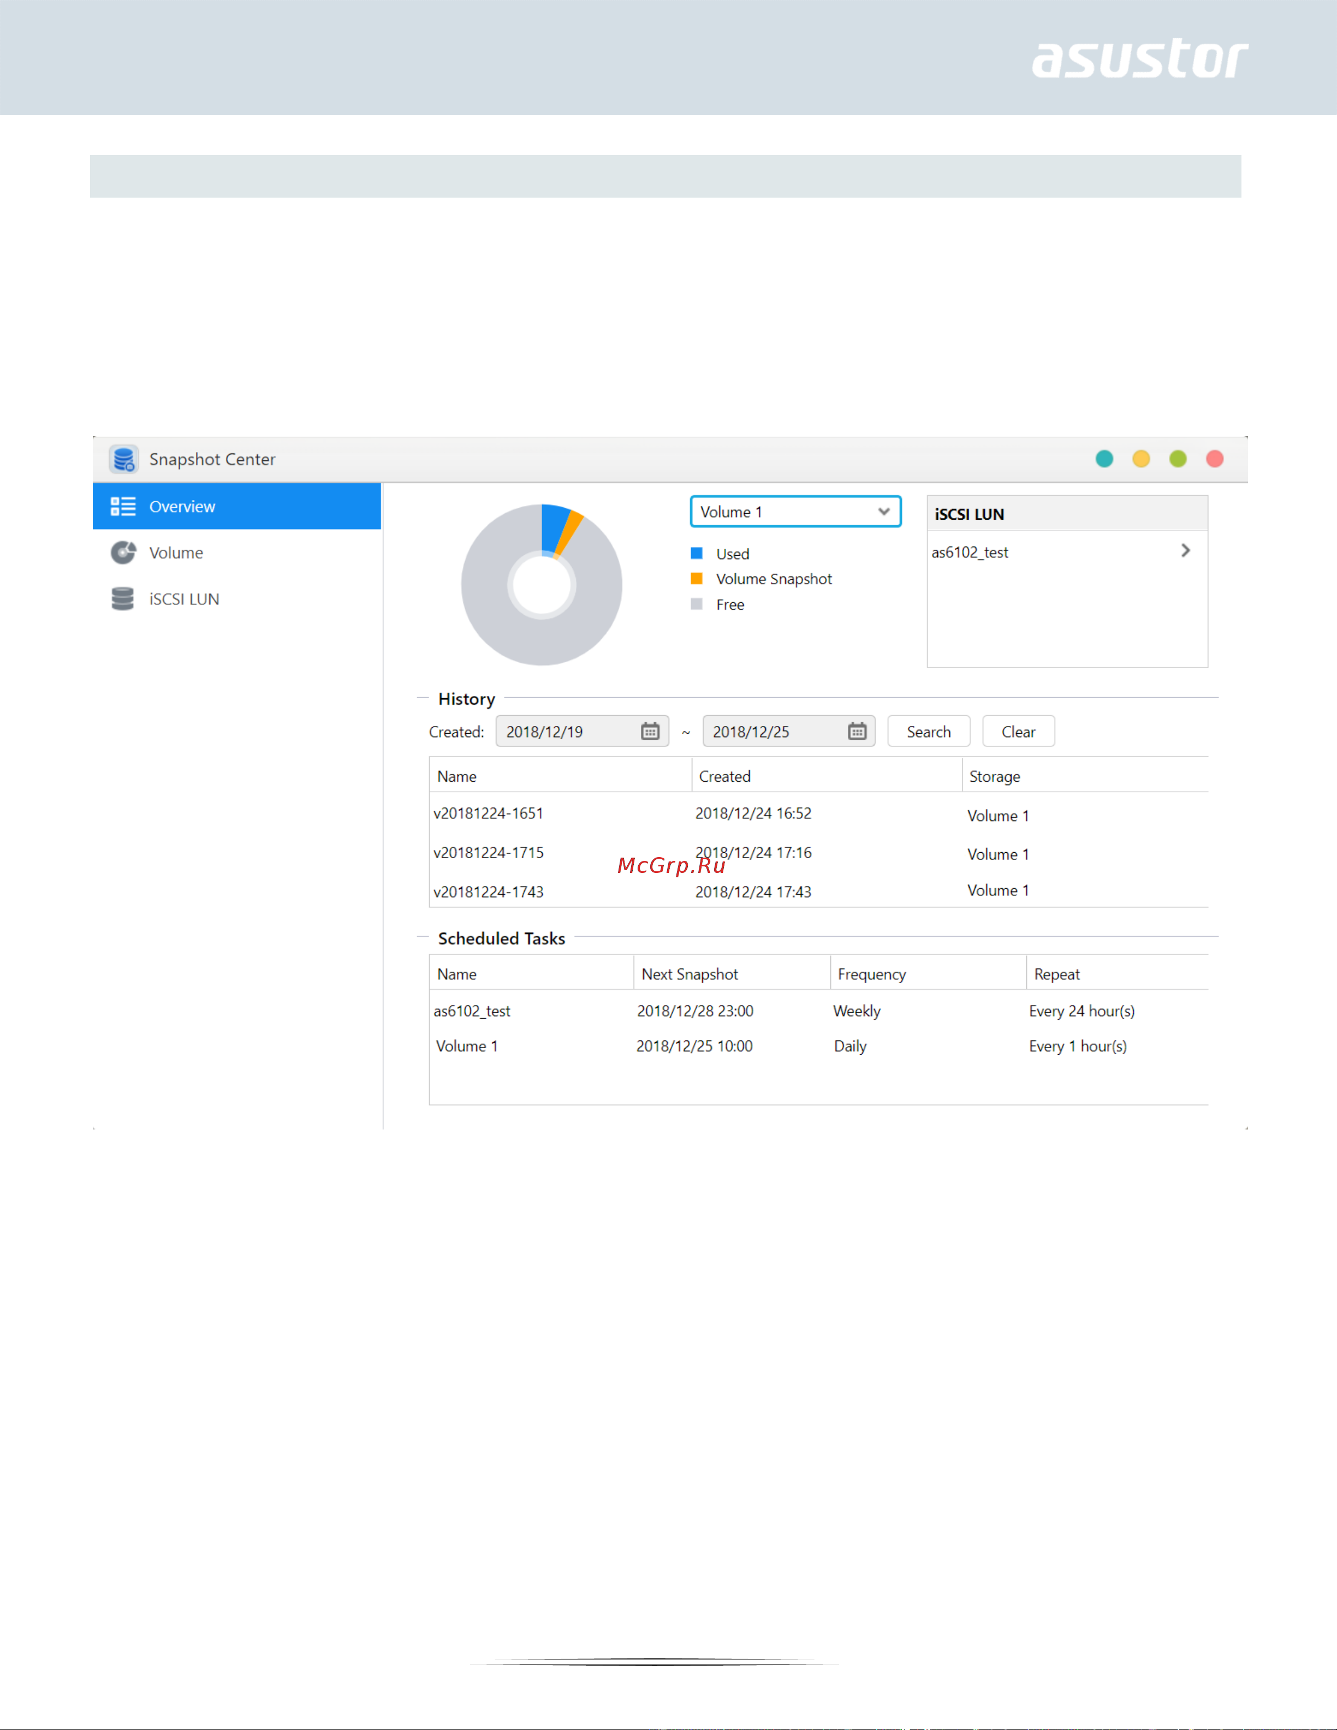
Task: Click the Volume pie icon in sidebar
Action: [123, 552]
